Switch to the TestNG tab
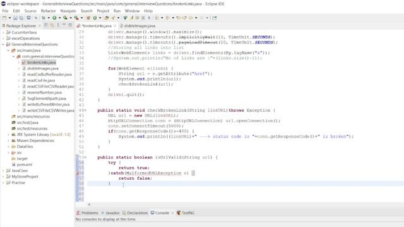Image resolution: width=404 pixels, height=227 pixels. pos(186,213)
